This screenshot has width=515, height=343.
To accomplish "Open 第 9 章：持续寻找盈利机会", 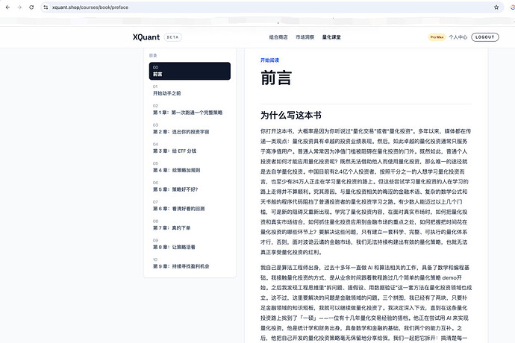I will 190,263.
